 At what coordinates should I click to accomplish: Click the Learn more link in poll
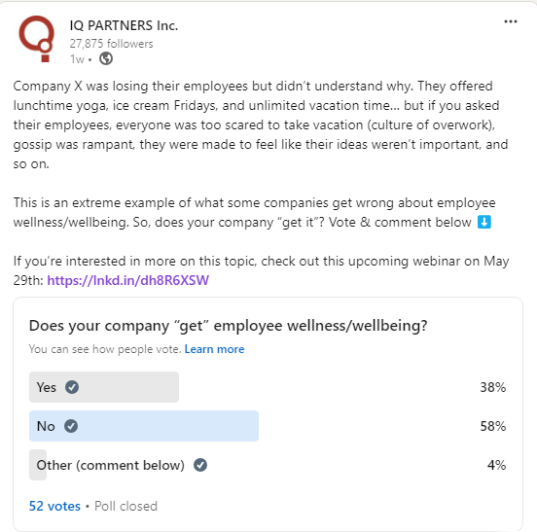[x=214, y=349]
